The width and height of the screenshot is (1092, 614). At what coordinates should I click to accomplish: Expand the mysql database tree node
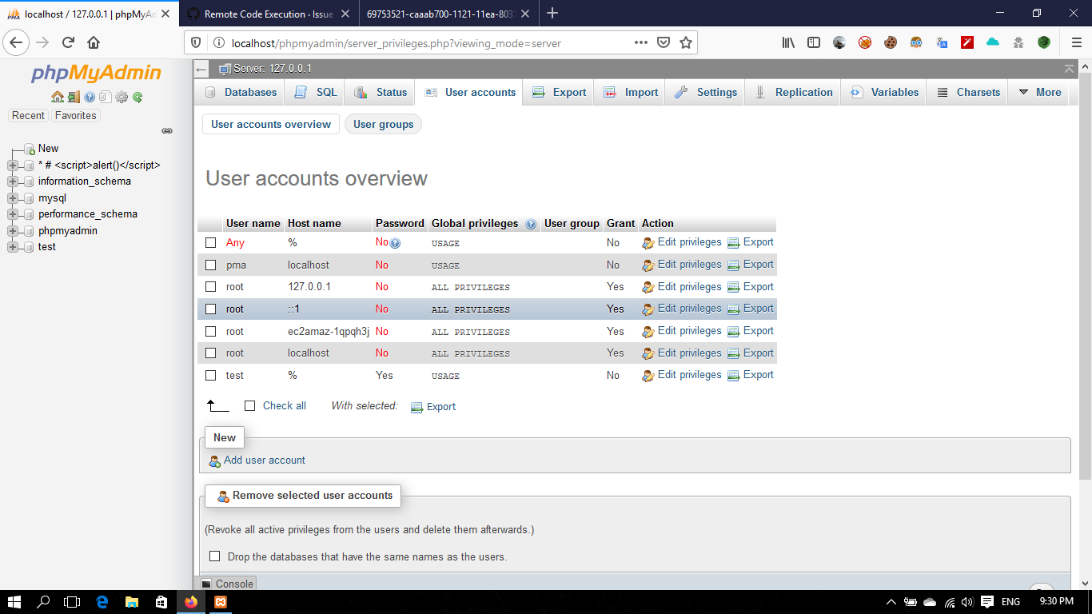pos(11,197)
